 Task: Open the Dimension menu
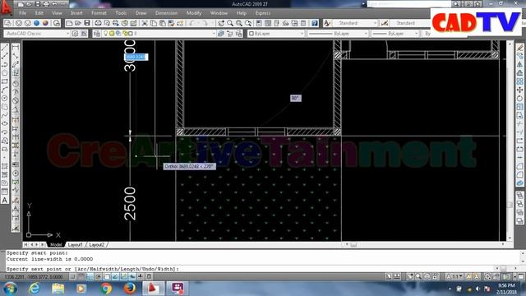(x=166, y=13)
